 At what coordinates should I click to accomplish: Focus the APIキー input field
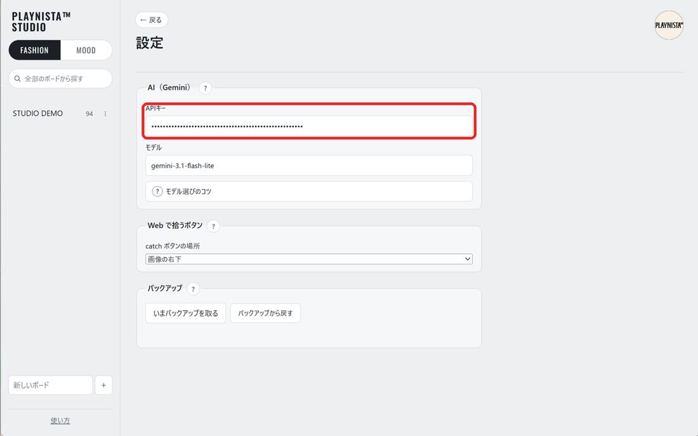[308, 126]
